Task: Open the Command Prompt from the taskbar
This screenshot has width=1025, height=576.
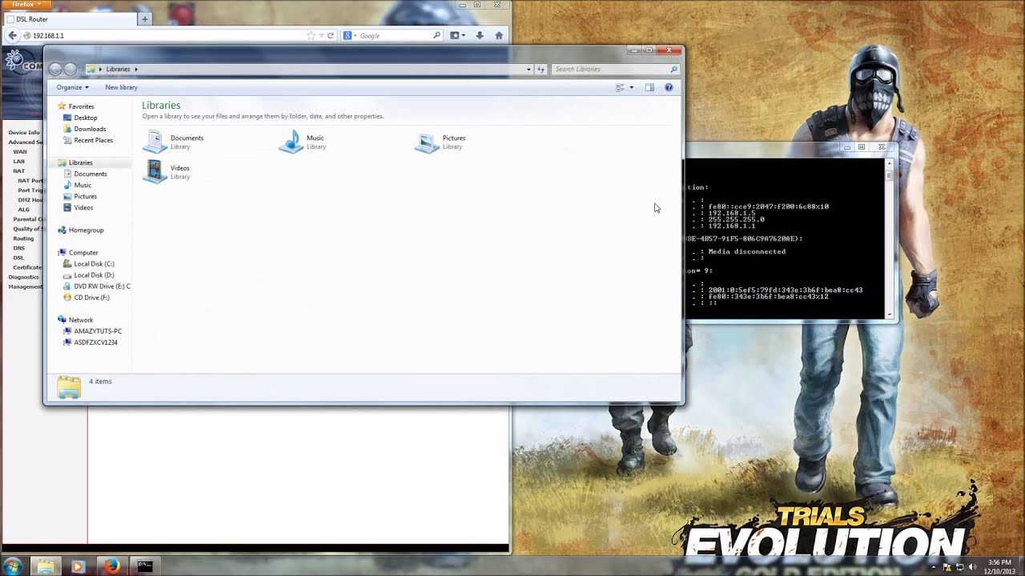Action: tap(144, 566)
